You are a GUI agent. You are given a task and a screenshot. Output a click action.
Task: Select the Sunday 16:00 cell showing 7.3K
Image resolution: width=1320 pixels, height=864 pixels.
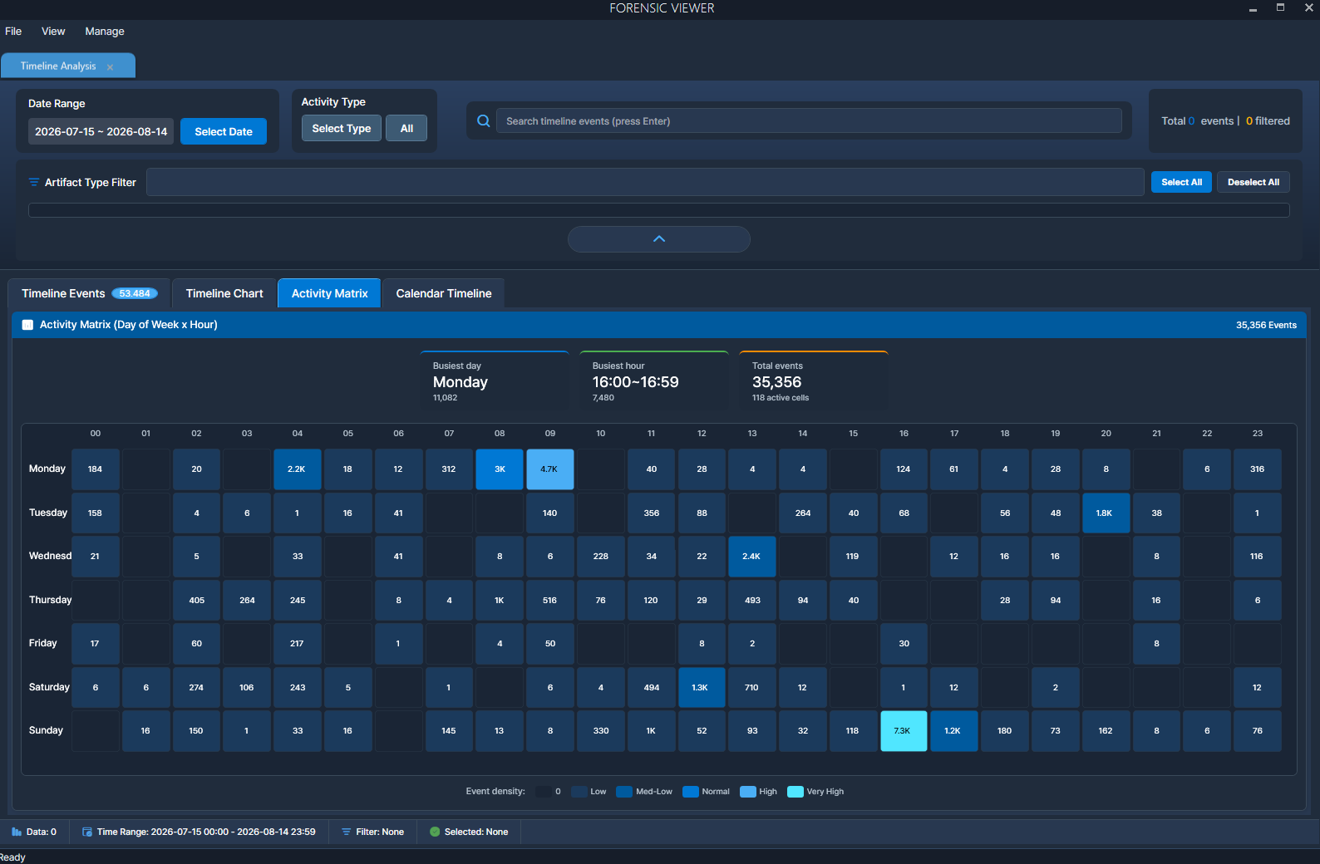(x=904, y=731)
